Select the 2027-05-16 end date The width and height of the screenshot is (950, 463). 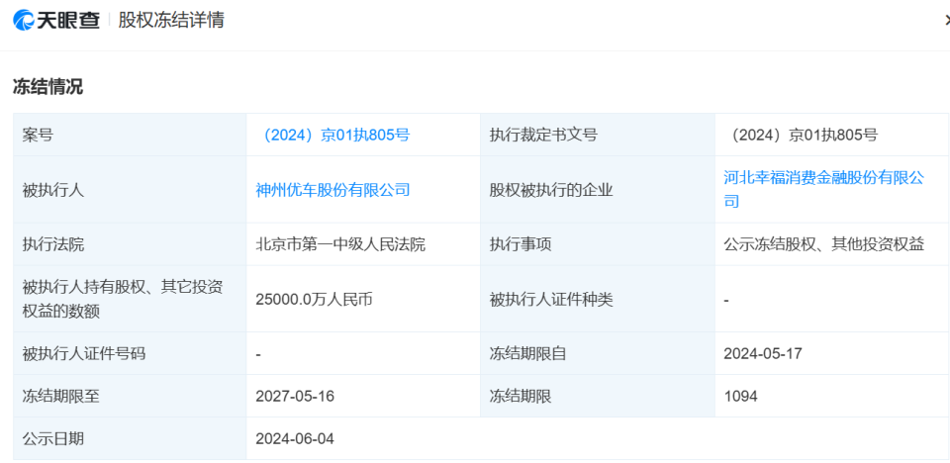coord(295,396)
